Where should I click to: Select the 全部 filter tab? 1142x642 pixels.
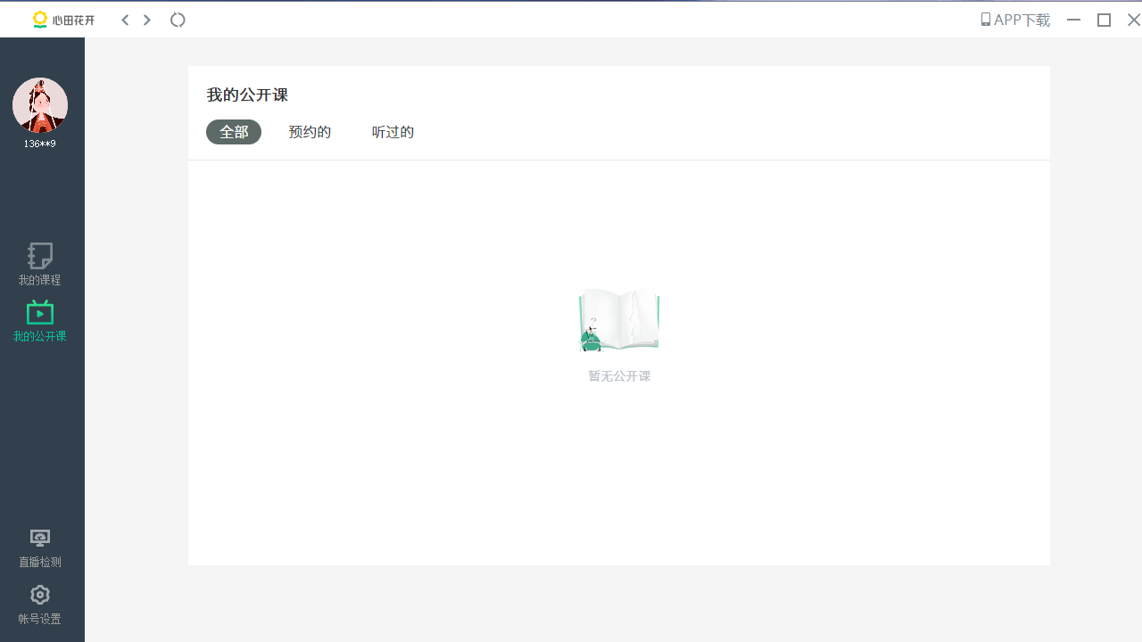(233, 131)
